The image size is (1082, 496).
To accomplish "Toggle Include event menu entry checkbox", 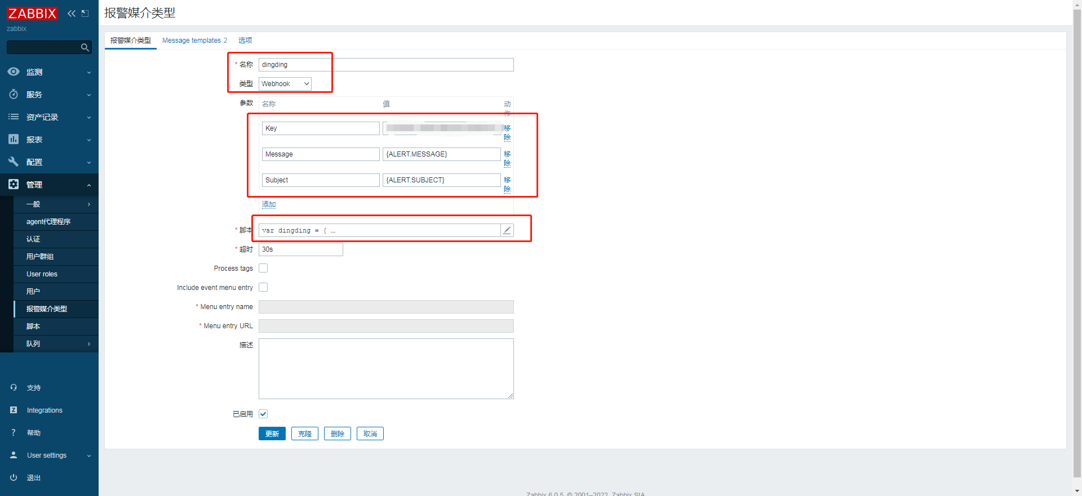I will click(x=263, y=287).
